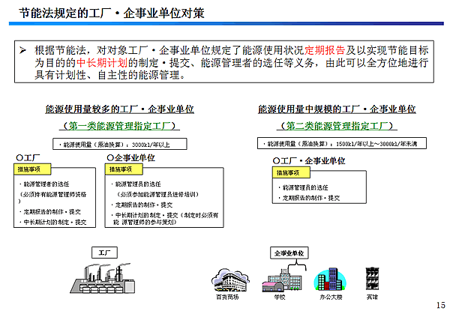The height and width of the screenshot is (311, 450).
Task: Click the ○工厂・企事业单位 subheading on right
Action: pyautogui.click(x=309, y=161)
